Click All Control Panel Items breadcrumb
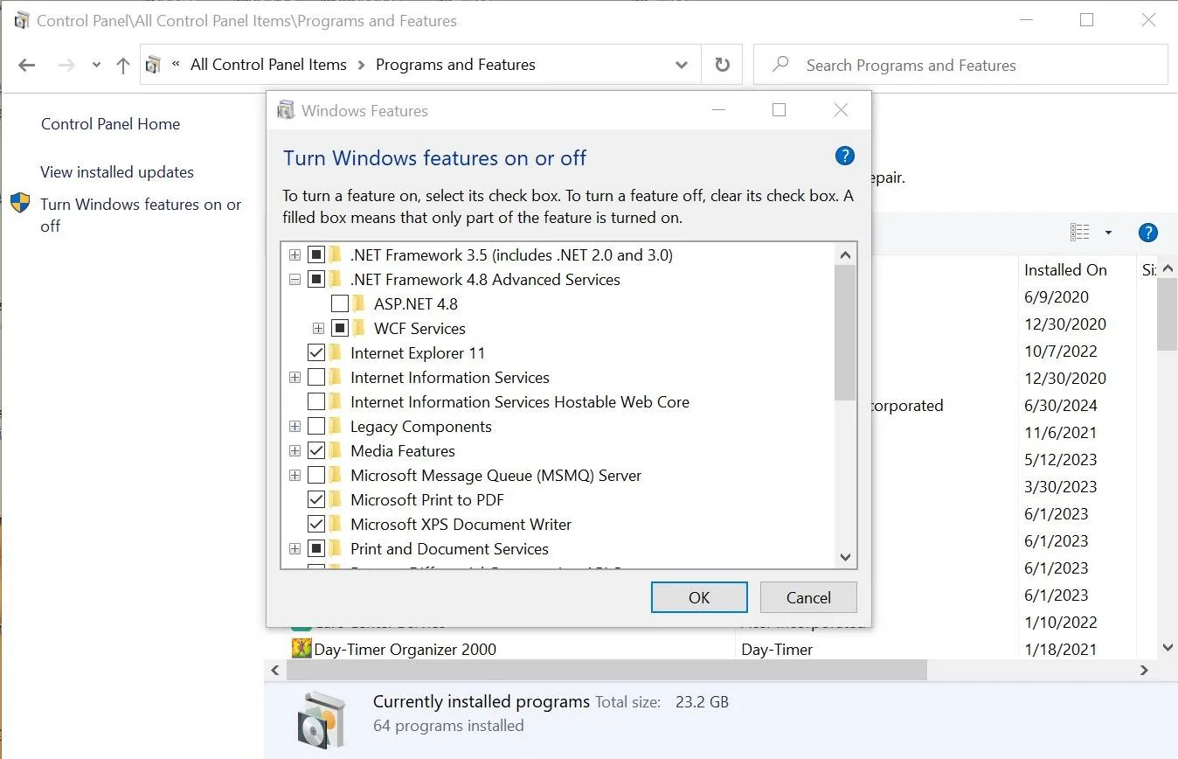The width and height of the screenshot is (1178, 759). point(268,65)
